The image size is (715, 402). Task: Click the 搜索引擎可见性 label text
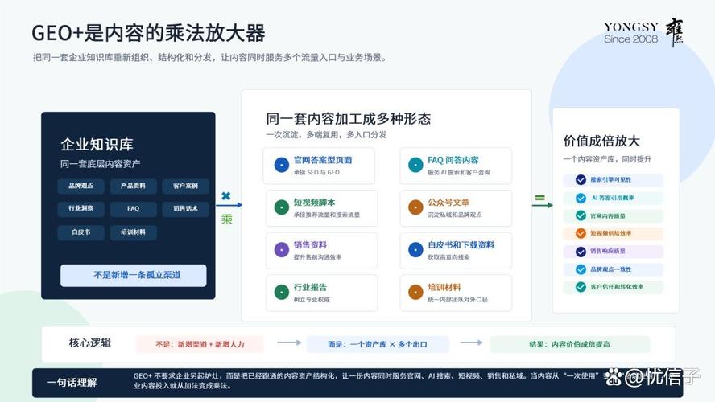point(610,180)
